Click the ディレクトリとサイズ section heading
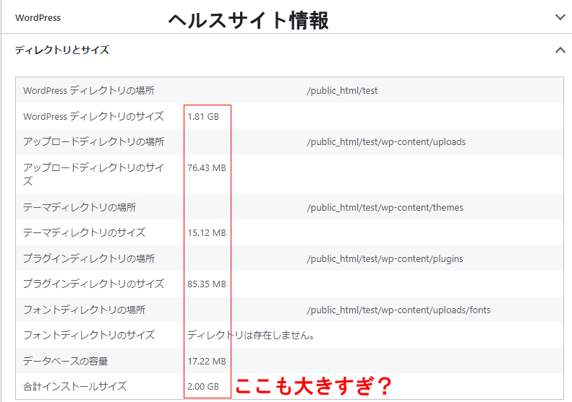This screenshot has height=402, width=572. click(x=62, y=50)
